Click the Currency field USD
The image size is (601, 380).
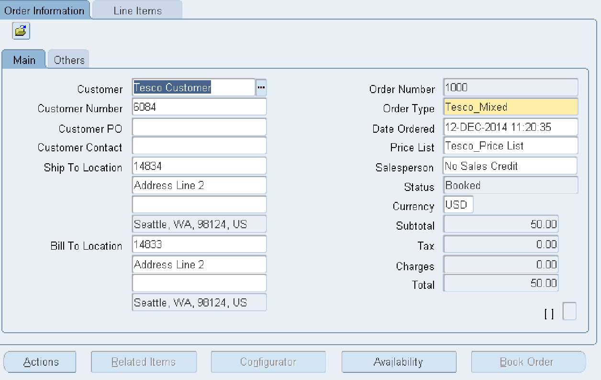click(458, 204)
